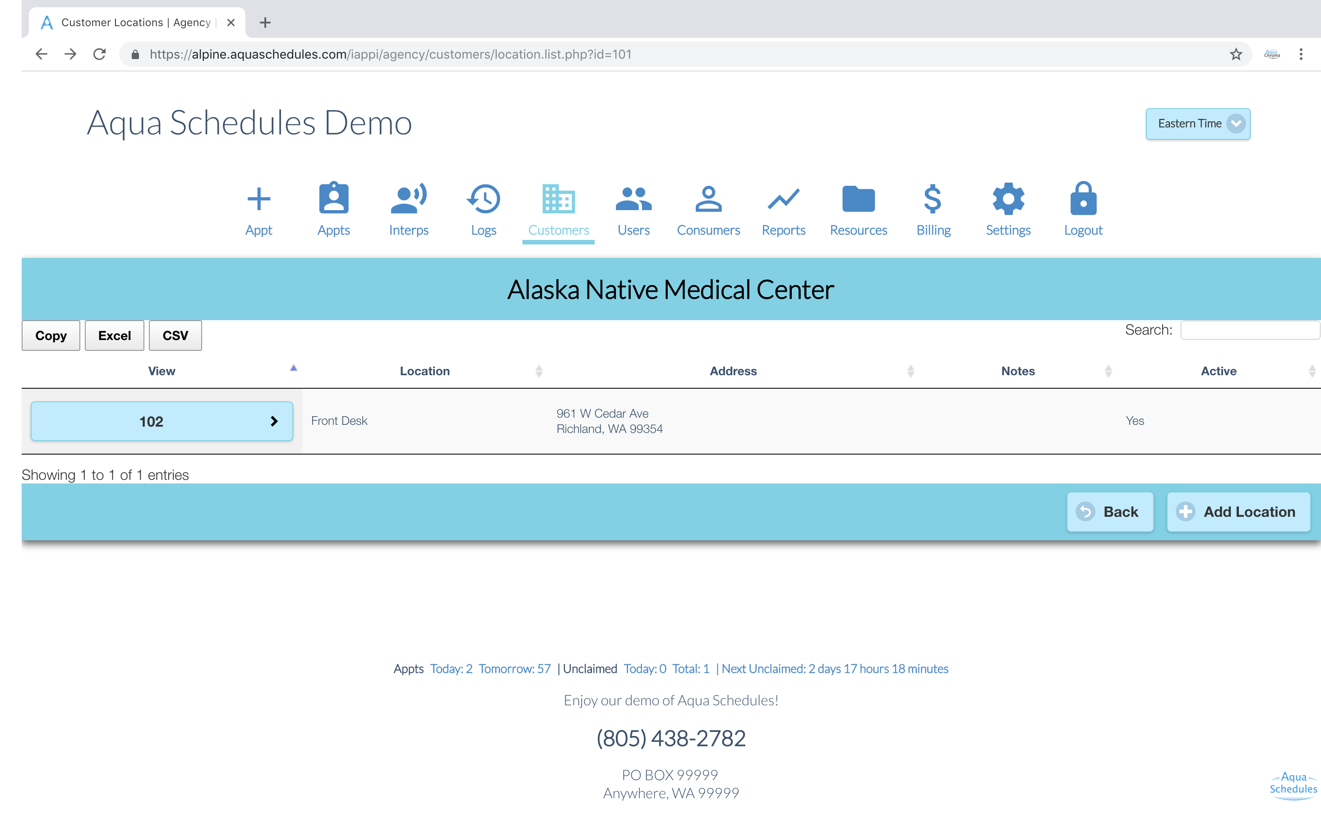Close the Customer Locations tab
Screen dimensions: 1321x837
pos(231,23)
